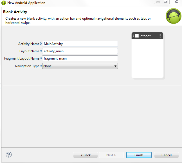Screen dimensions: 182x163
Task: Click the overflow dots in the preview action bar
Action: pos(160,36)
